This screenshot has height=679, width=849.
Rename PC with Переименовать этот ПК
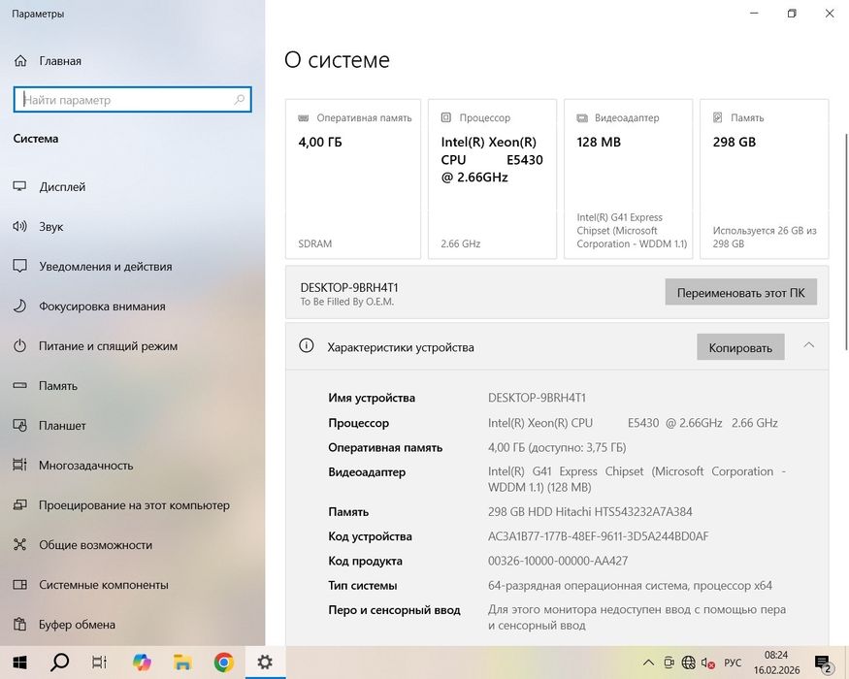740,292
